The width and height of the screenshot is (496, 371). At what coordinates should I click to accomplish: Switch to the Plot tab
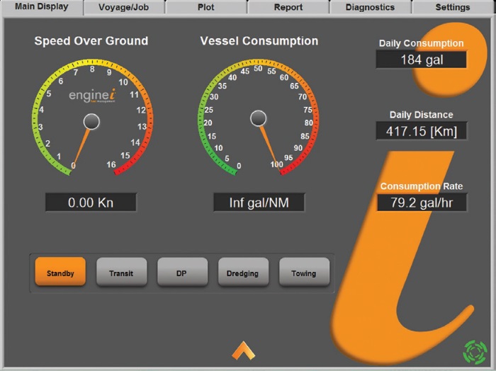(x=205, y=8)
